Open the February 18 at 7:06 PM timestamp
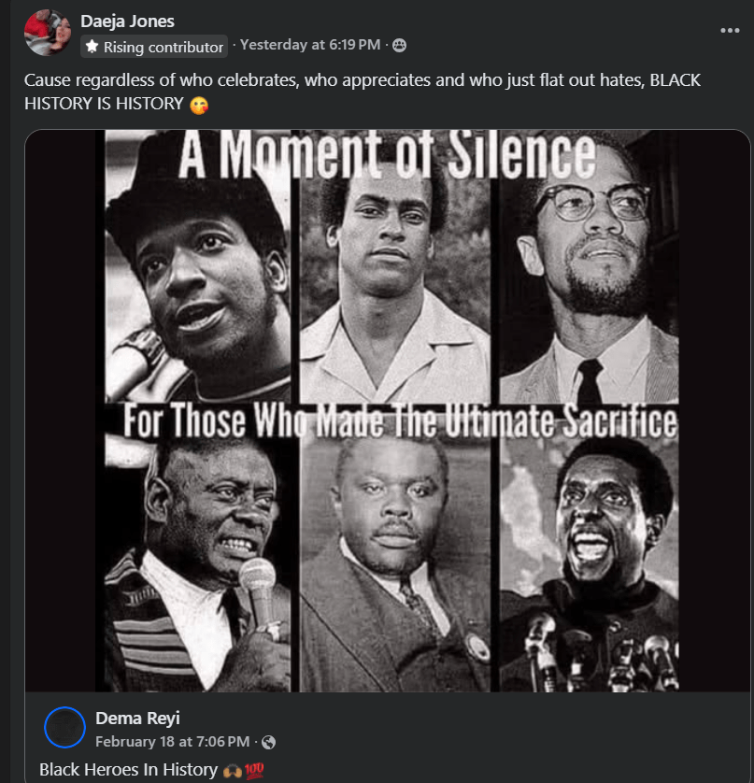754x783 pixels. (173, 742)
